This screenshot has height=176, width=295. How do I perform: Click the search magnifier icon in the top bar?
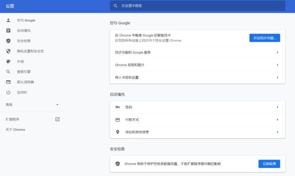click(x=116, y=6)
